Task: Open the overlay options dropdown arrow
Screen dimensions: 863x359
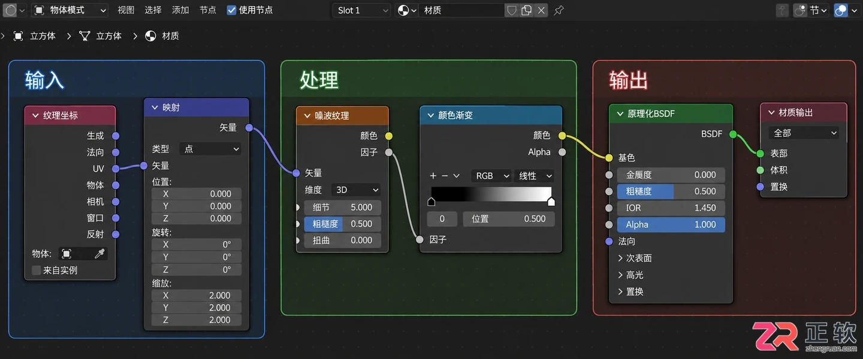Action: (854, 10)
